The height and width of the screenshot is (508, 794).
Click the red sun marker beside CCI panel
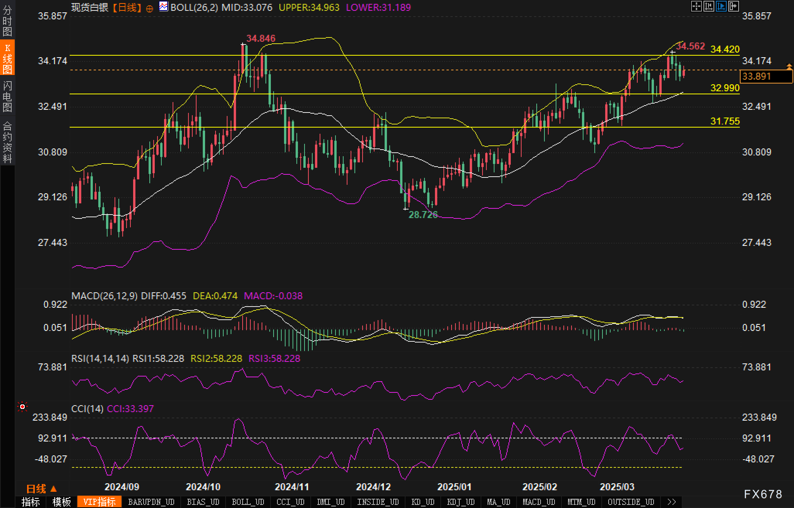pos(22,407)
